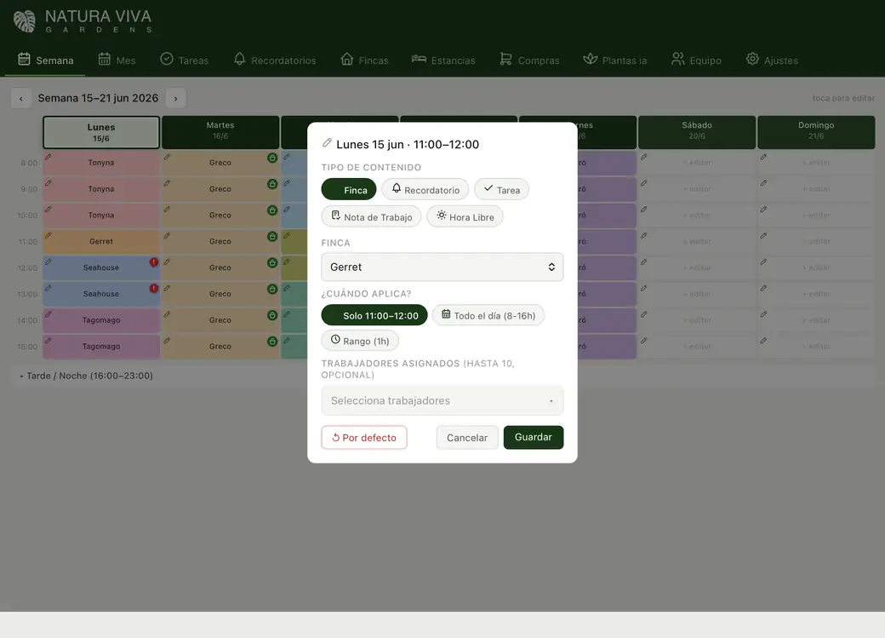Select the Lunes 15/6 column header
Viewport: 885px width, 638px height.
pos(101,133)
